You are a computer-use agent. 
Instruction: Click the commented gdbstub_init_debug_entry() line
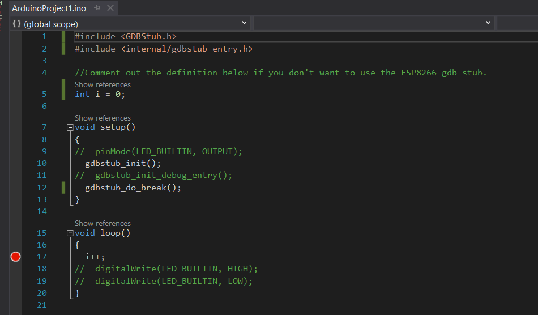pos(153,175)
